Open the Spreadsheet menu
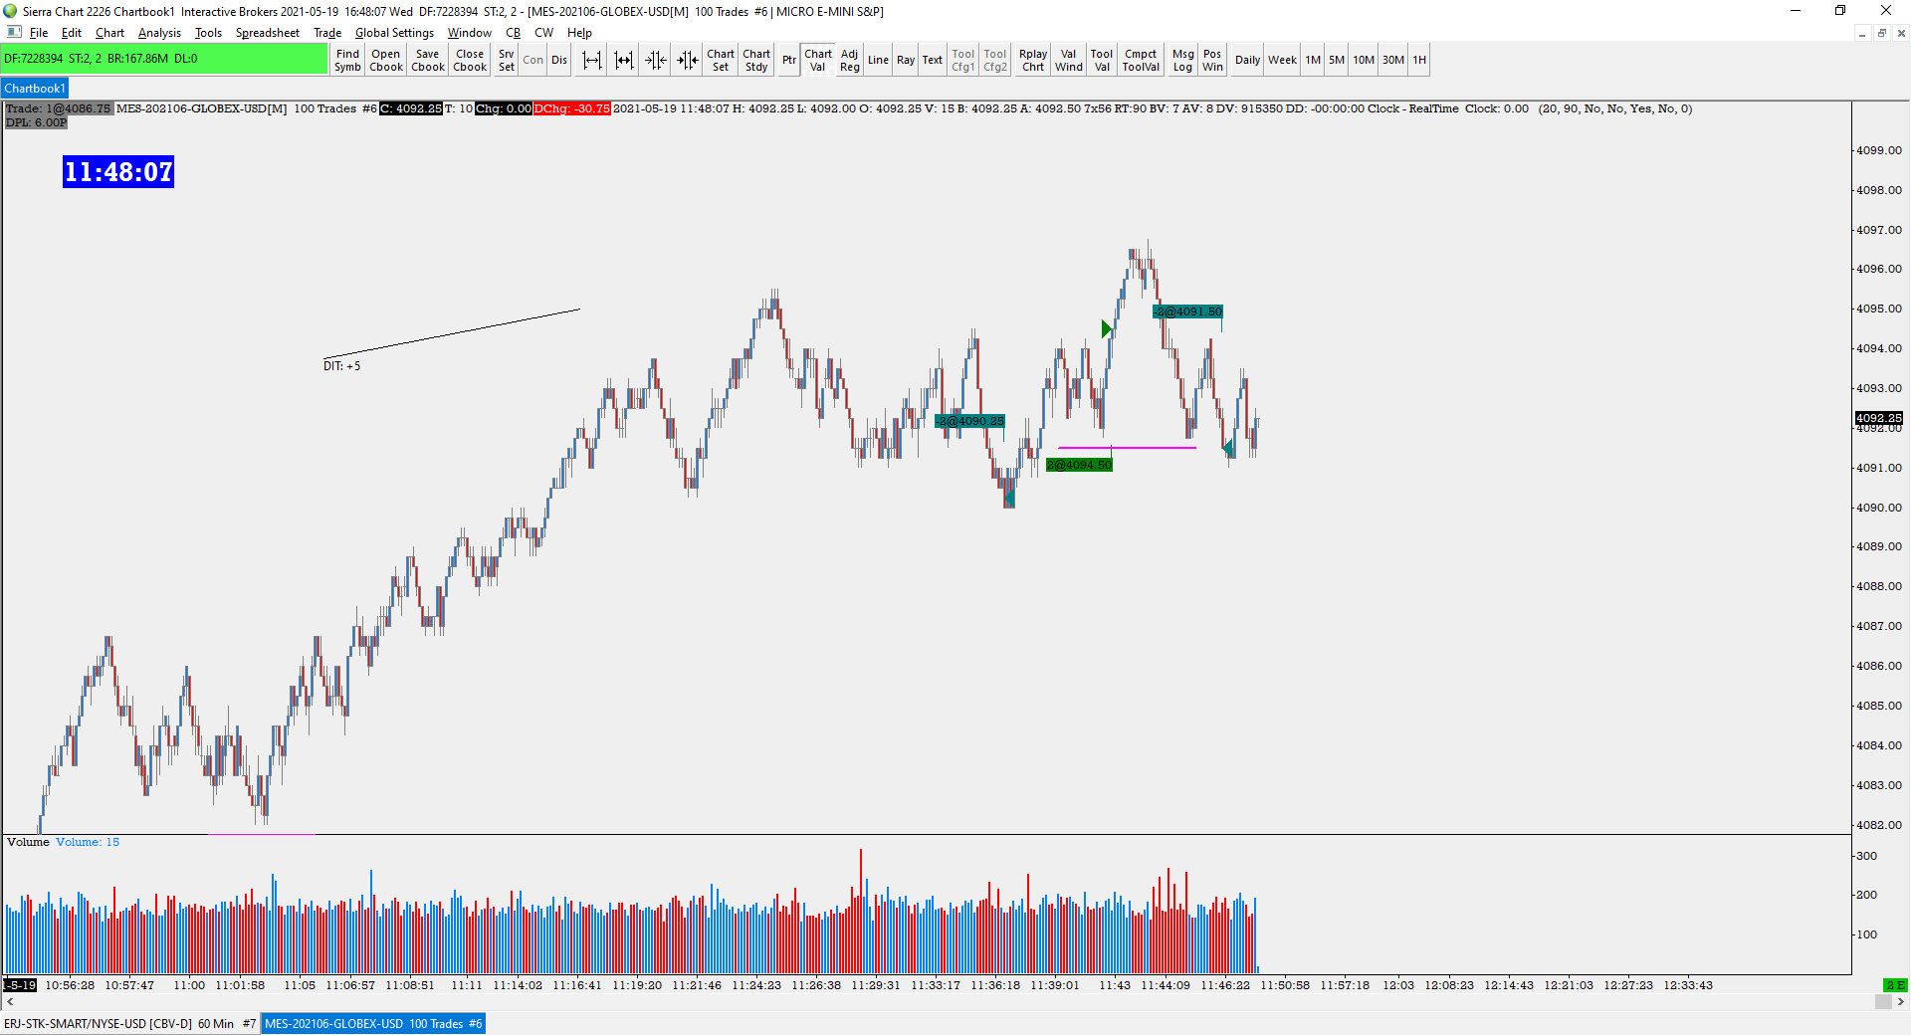 pos(267,33)
